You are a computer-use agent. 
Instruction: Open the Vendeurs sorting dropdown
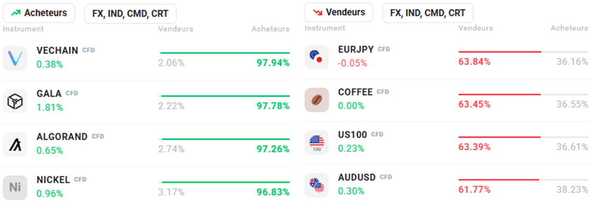339,13
